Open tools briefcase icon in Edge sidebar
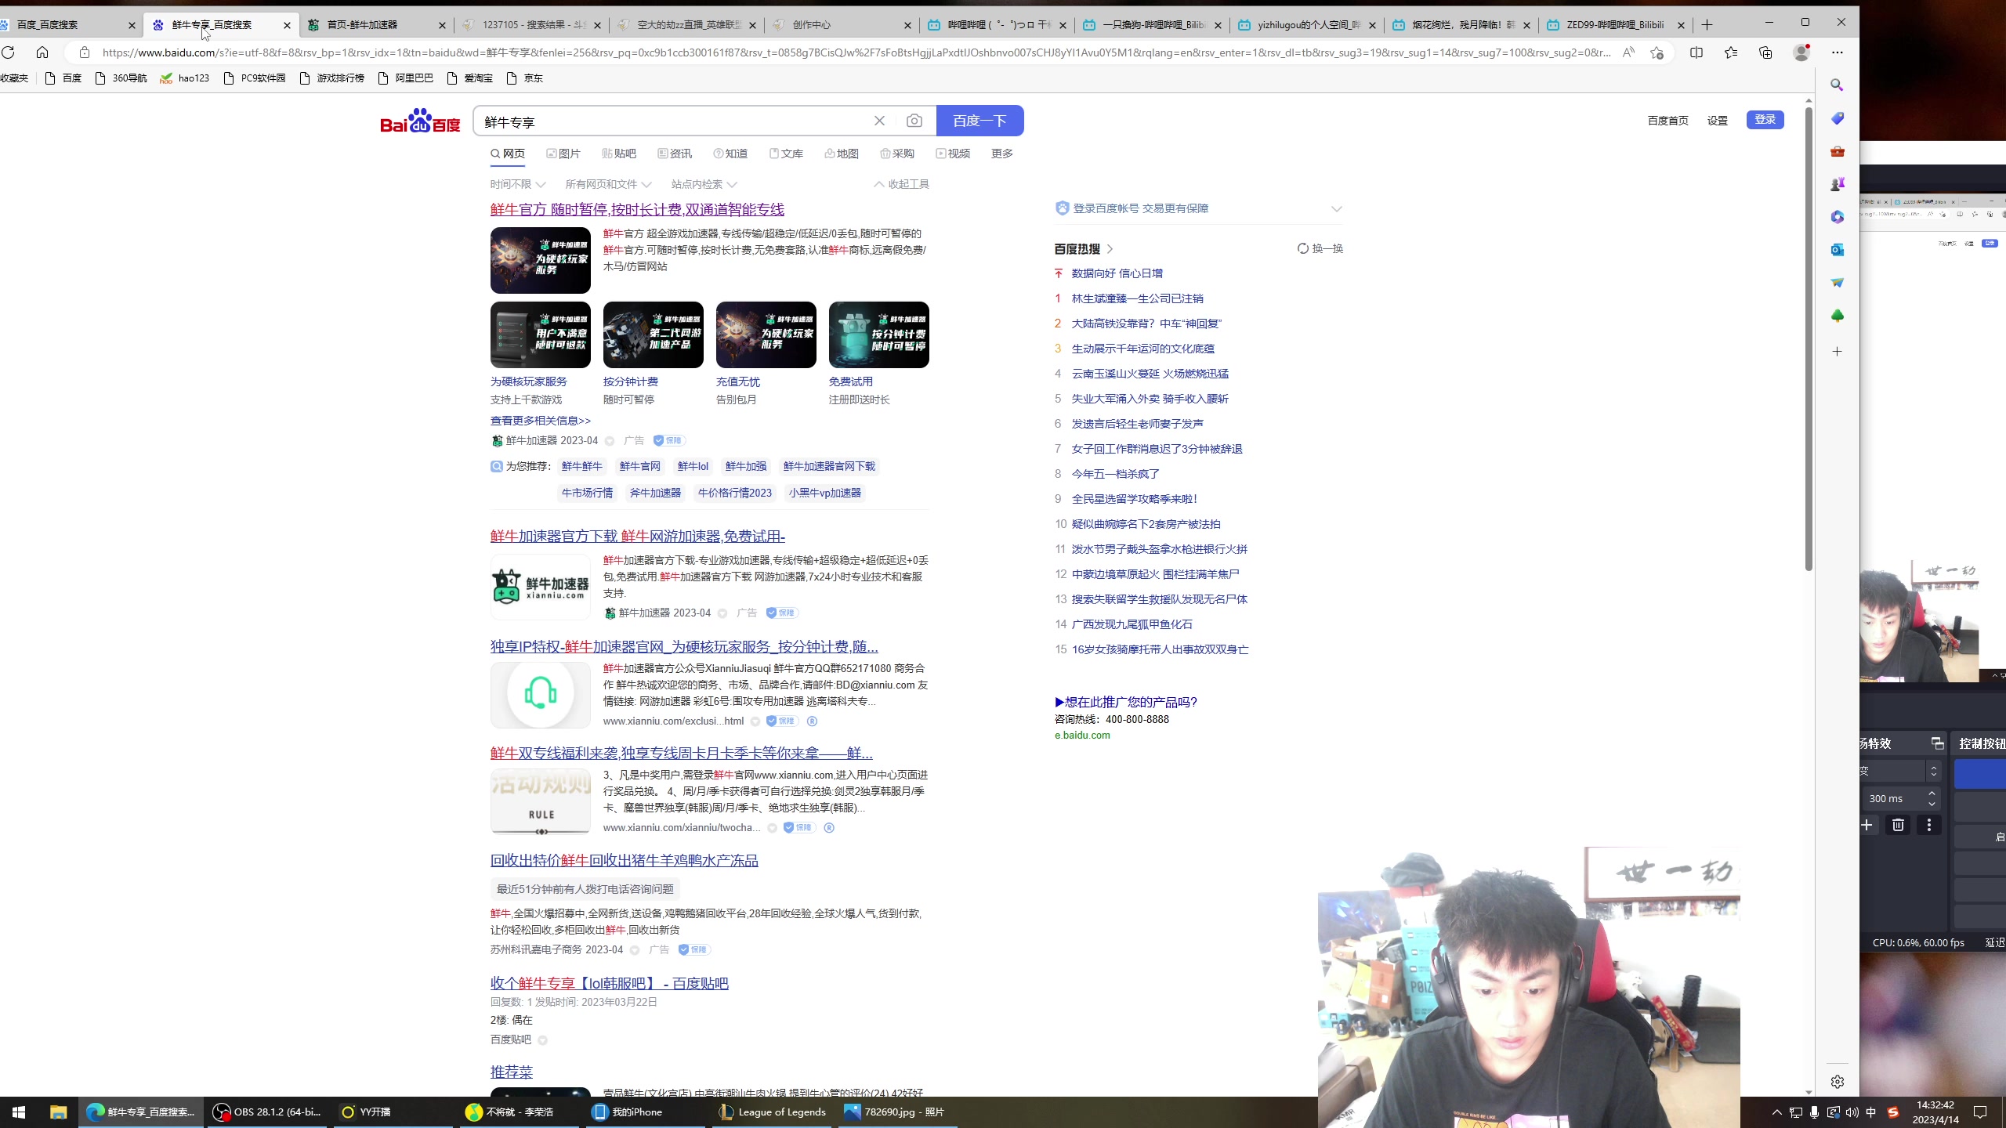This screenshot has height=1128, width=2006. coord(1837,151)
